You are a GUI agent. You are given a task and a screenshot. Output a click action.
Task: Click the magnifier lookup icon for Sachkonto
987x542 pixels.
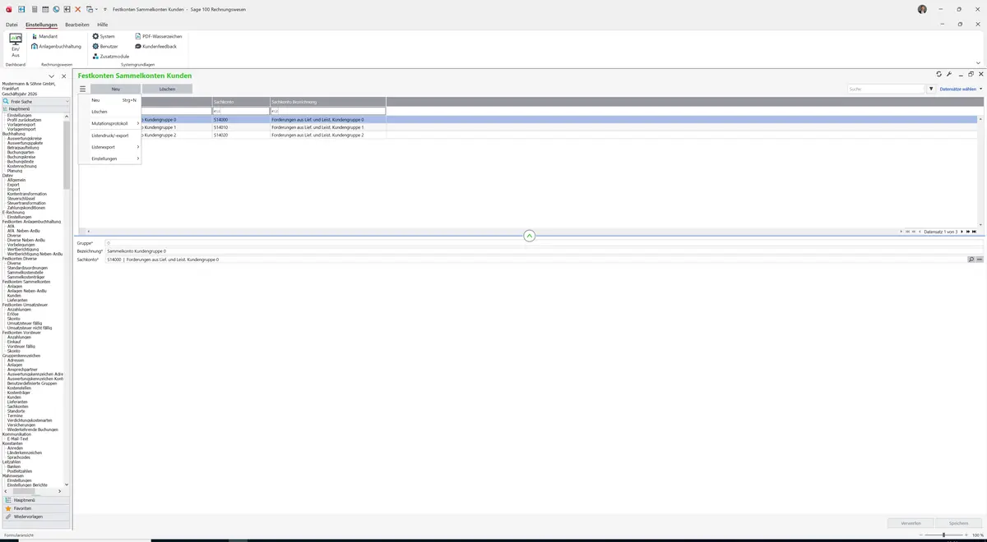pyautogui.click(x=971, y=260)
